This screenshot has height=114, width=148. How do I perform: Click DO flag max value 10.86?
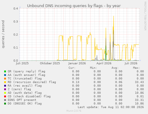coord(139,104)
